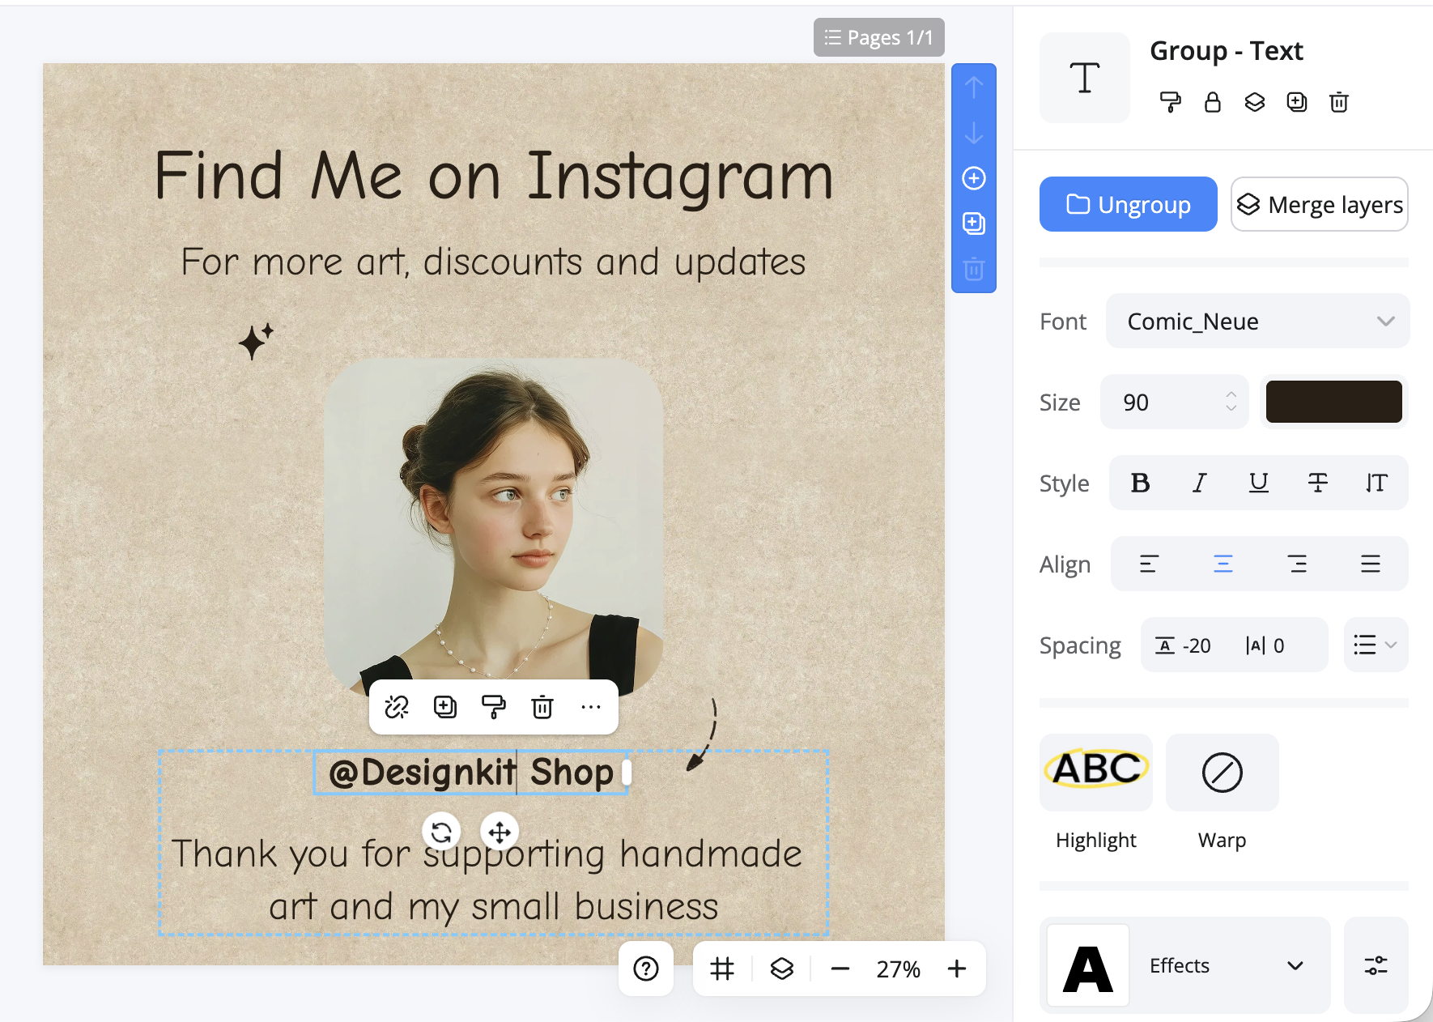Toggle underline on the text

pyautogui.click(x=1258, y=483)
